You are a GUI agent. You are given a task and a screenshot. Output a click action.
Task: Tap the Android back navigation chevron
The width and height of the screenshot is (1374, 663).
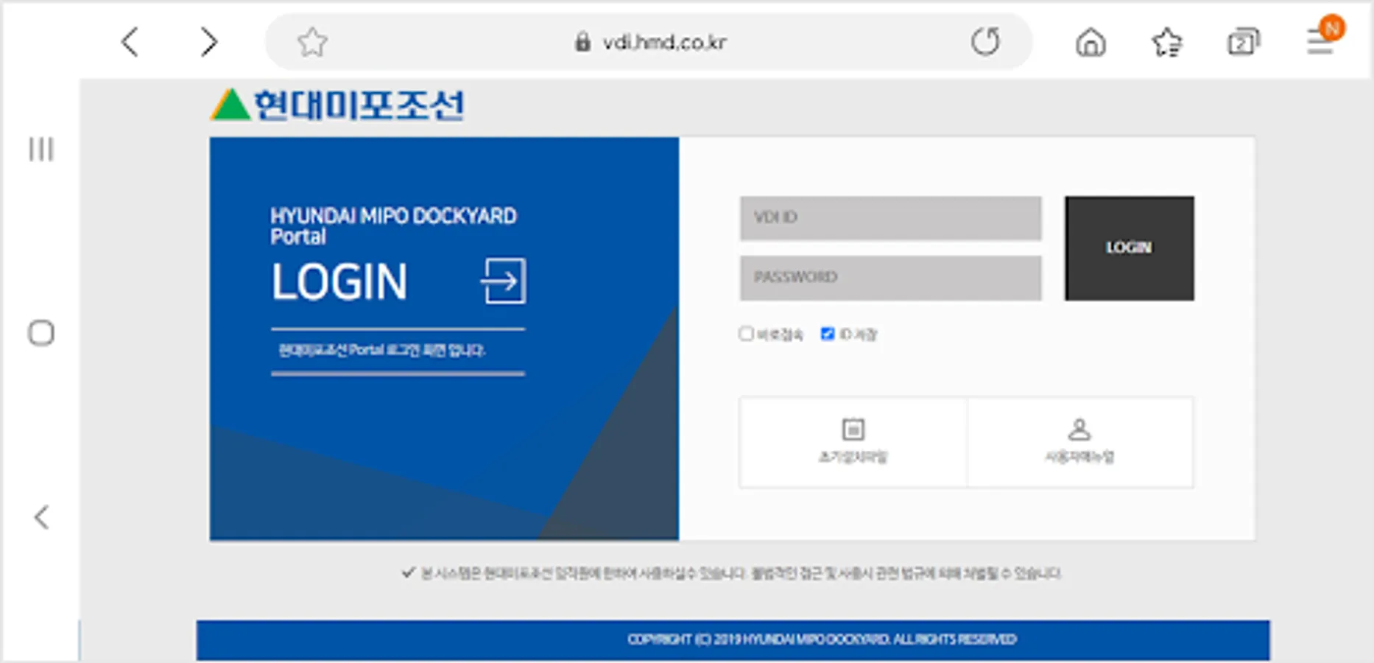[x=42, y=517]
